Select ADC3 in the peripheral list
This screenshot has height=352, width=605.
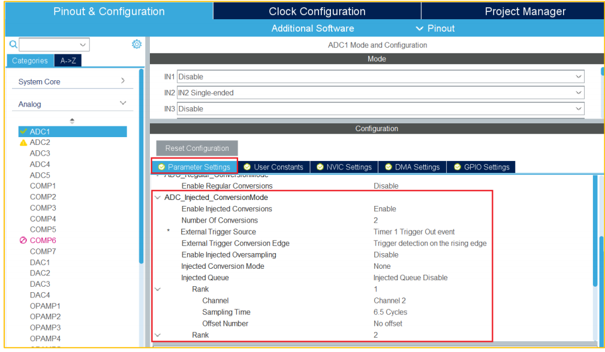point(40,153)
